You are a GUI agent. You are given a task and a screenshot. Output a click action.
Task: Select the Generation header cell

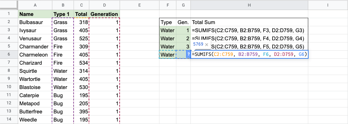pyautogui.click(x=104, y=14)
